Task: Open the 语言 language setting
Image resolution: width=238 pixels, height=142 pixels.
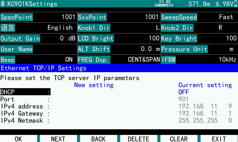Action: (8, 28)
